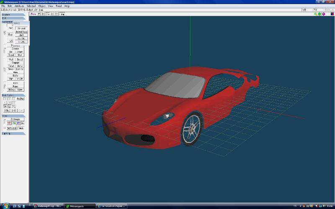This screenshot has width=335, height=209.
Task: Click magenta view control icon
Action: (323, 14)
